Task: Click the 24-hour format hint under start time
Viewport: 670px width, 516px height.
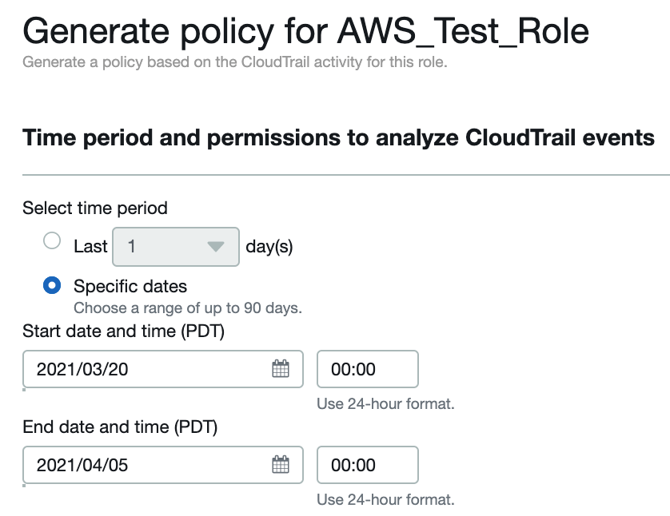Action: (x=385, y=404)
